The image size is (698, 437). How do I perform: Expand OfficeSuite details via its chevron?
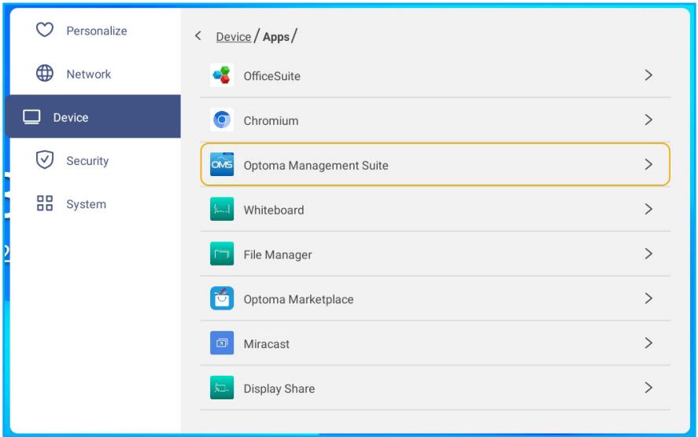point(648,75)
